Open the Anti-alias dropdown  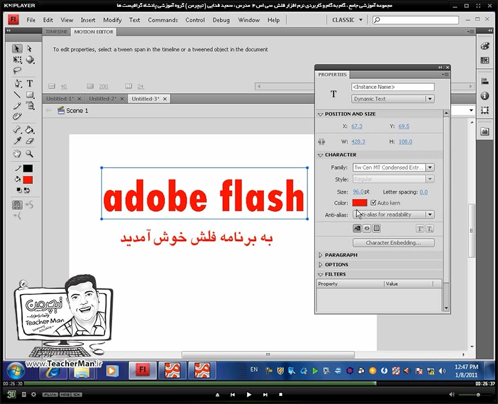(x=393, y=214)
